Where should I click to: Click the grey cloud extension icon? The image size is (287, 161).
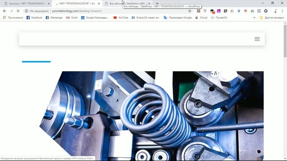click(x=232, y=11)
